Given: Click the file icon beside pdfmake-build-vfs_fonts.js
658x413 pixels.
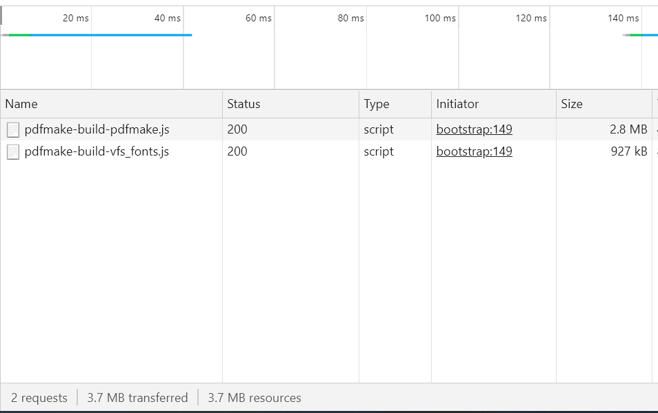Looking at the screenshot, I should (13, 151).
